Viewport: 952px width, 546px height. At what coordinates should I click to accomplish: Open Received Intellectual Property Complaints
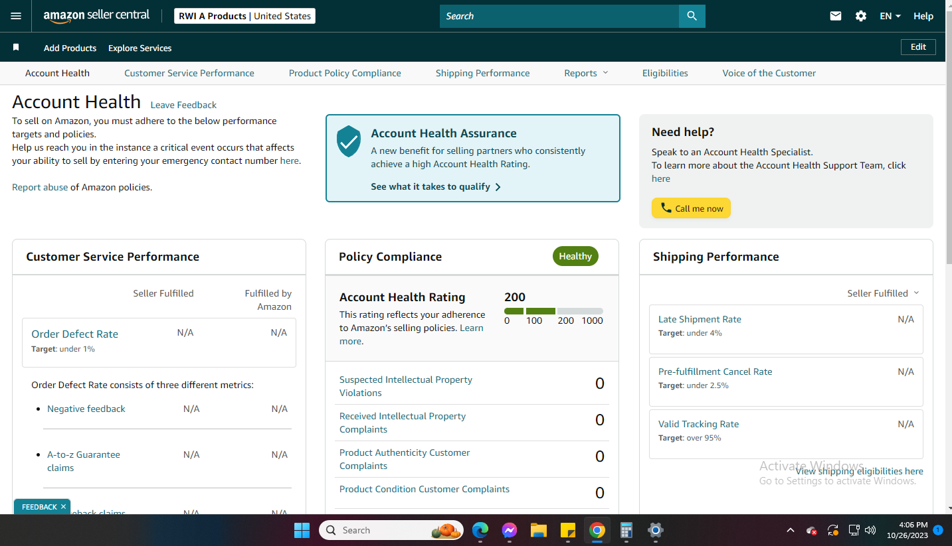pos(403,423)
